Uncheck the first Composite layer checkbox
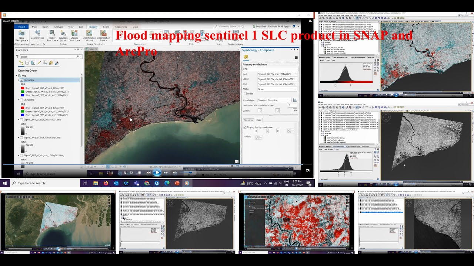474x266 pixels. tap(21, 80)
